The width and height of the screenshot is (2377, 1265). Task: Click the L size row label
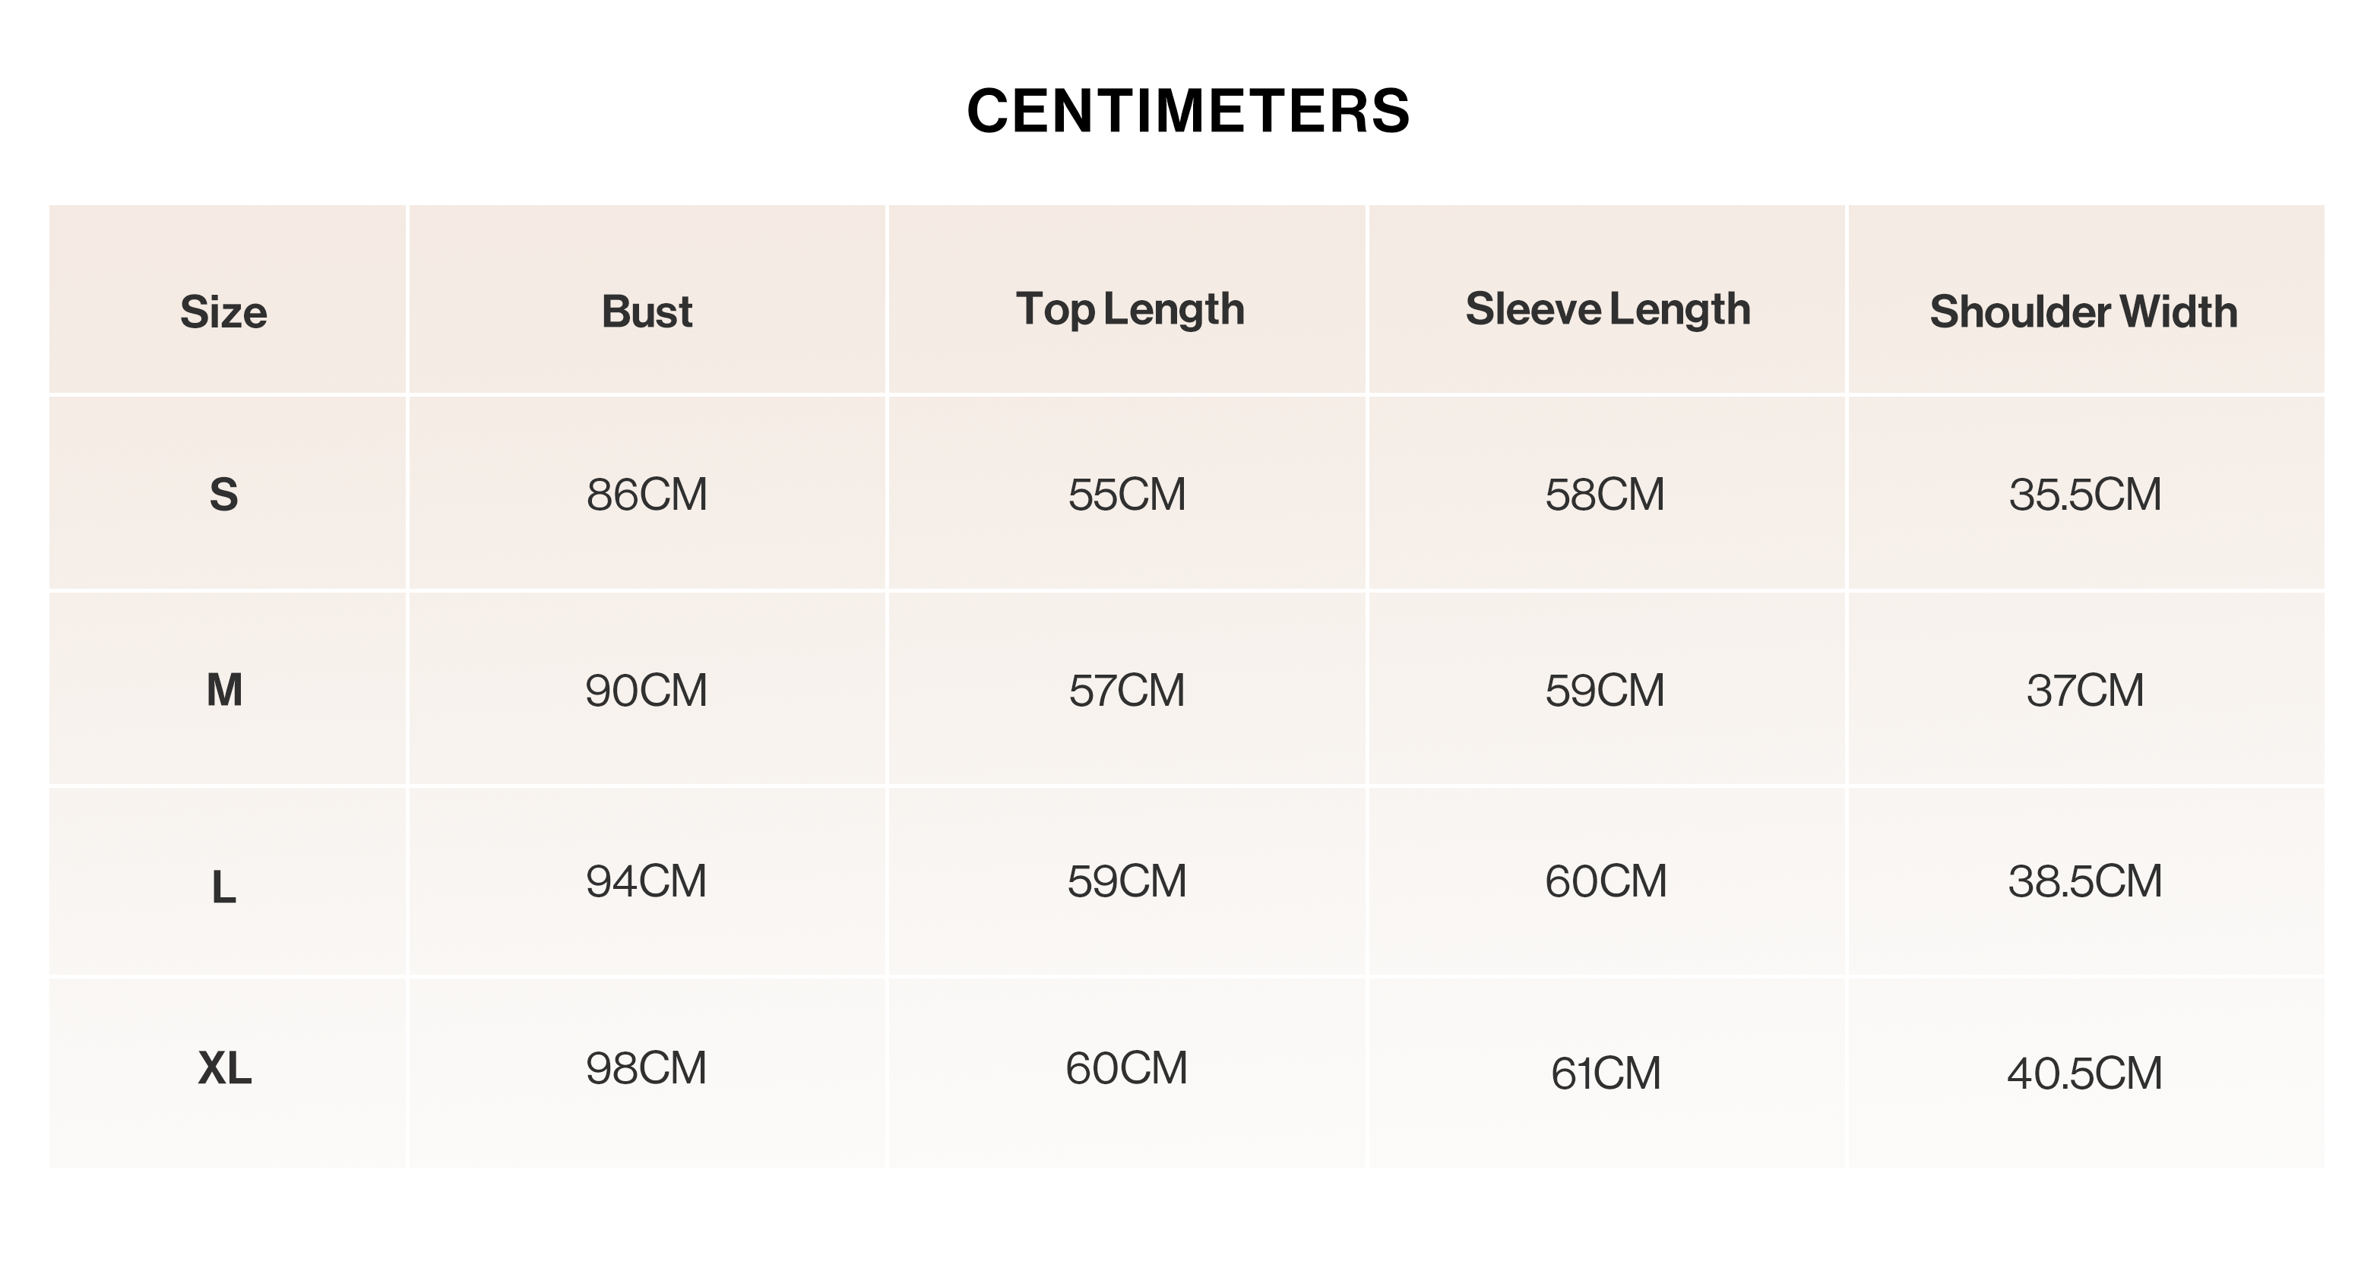pyautogui.click(x=224, y=887)
